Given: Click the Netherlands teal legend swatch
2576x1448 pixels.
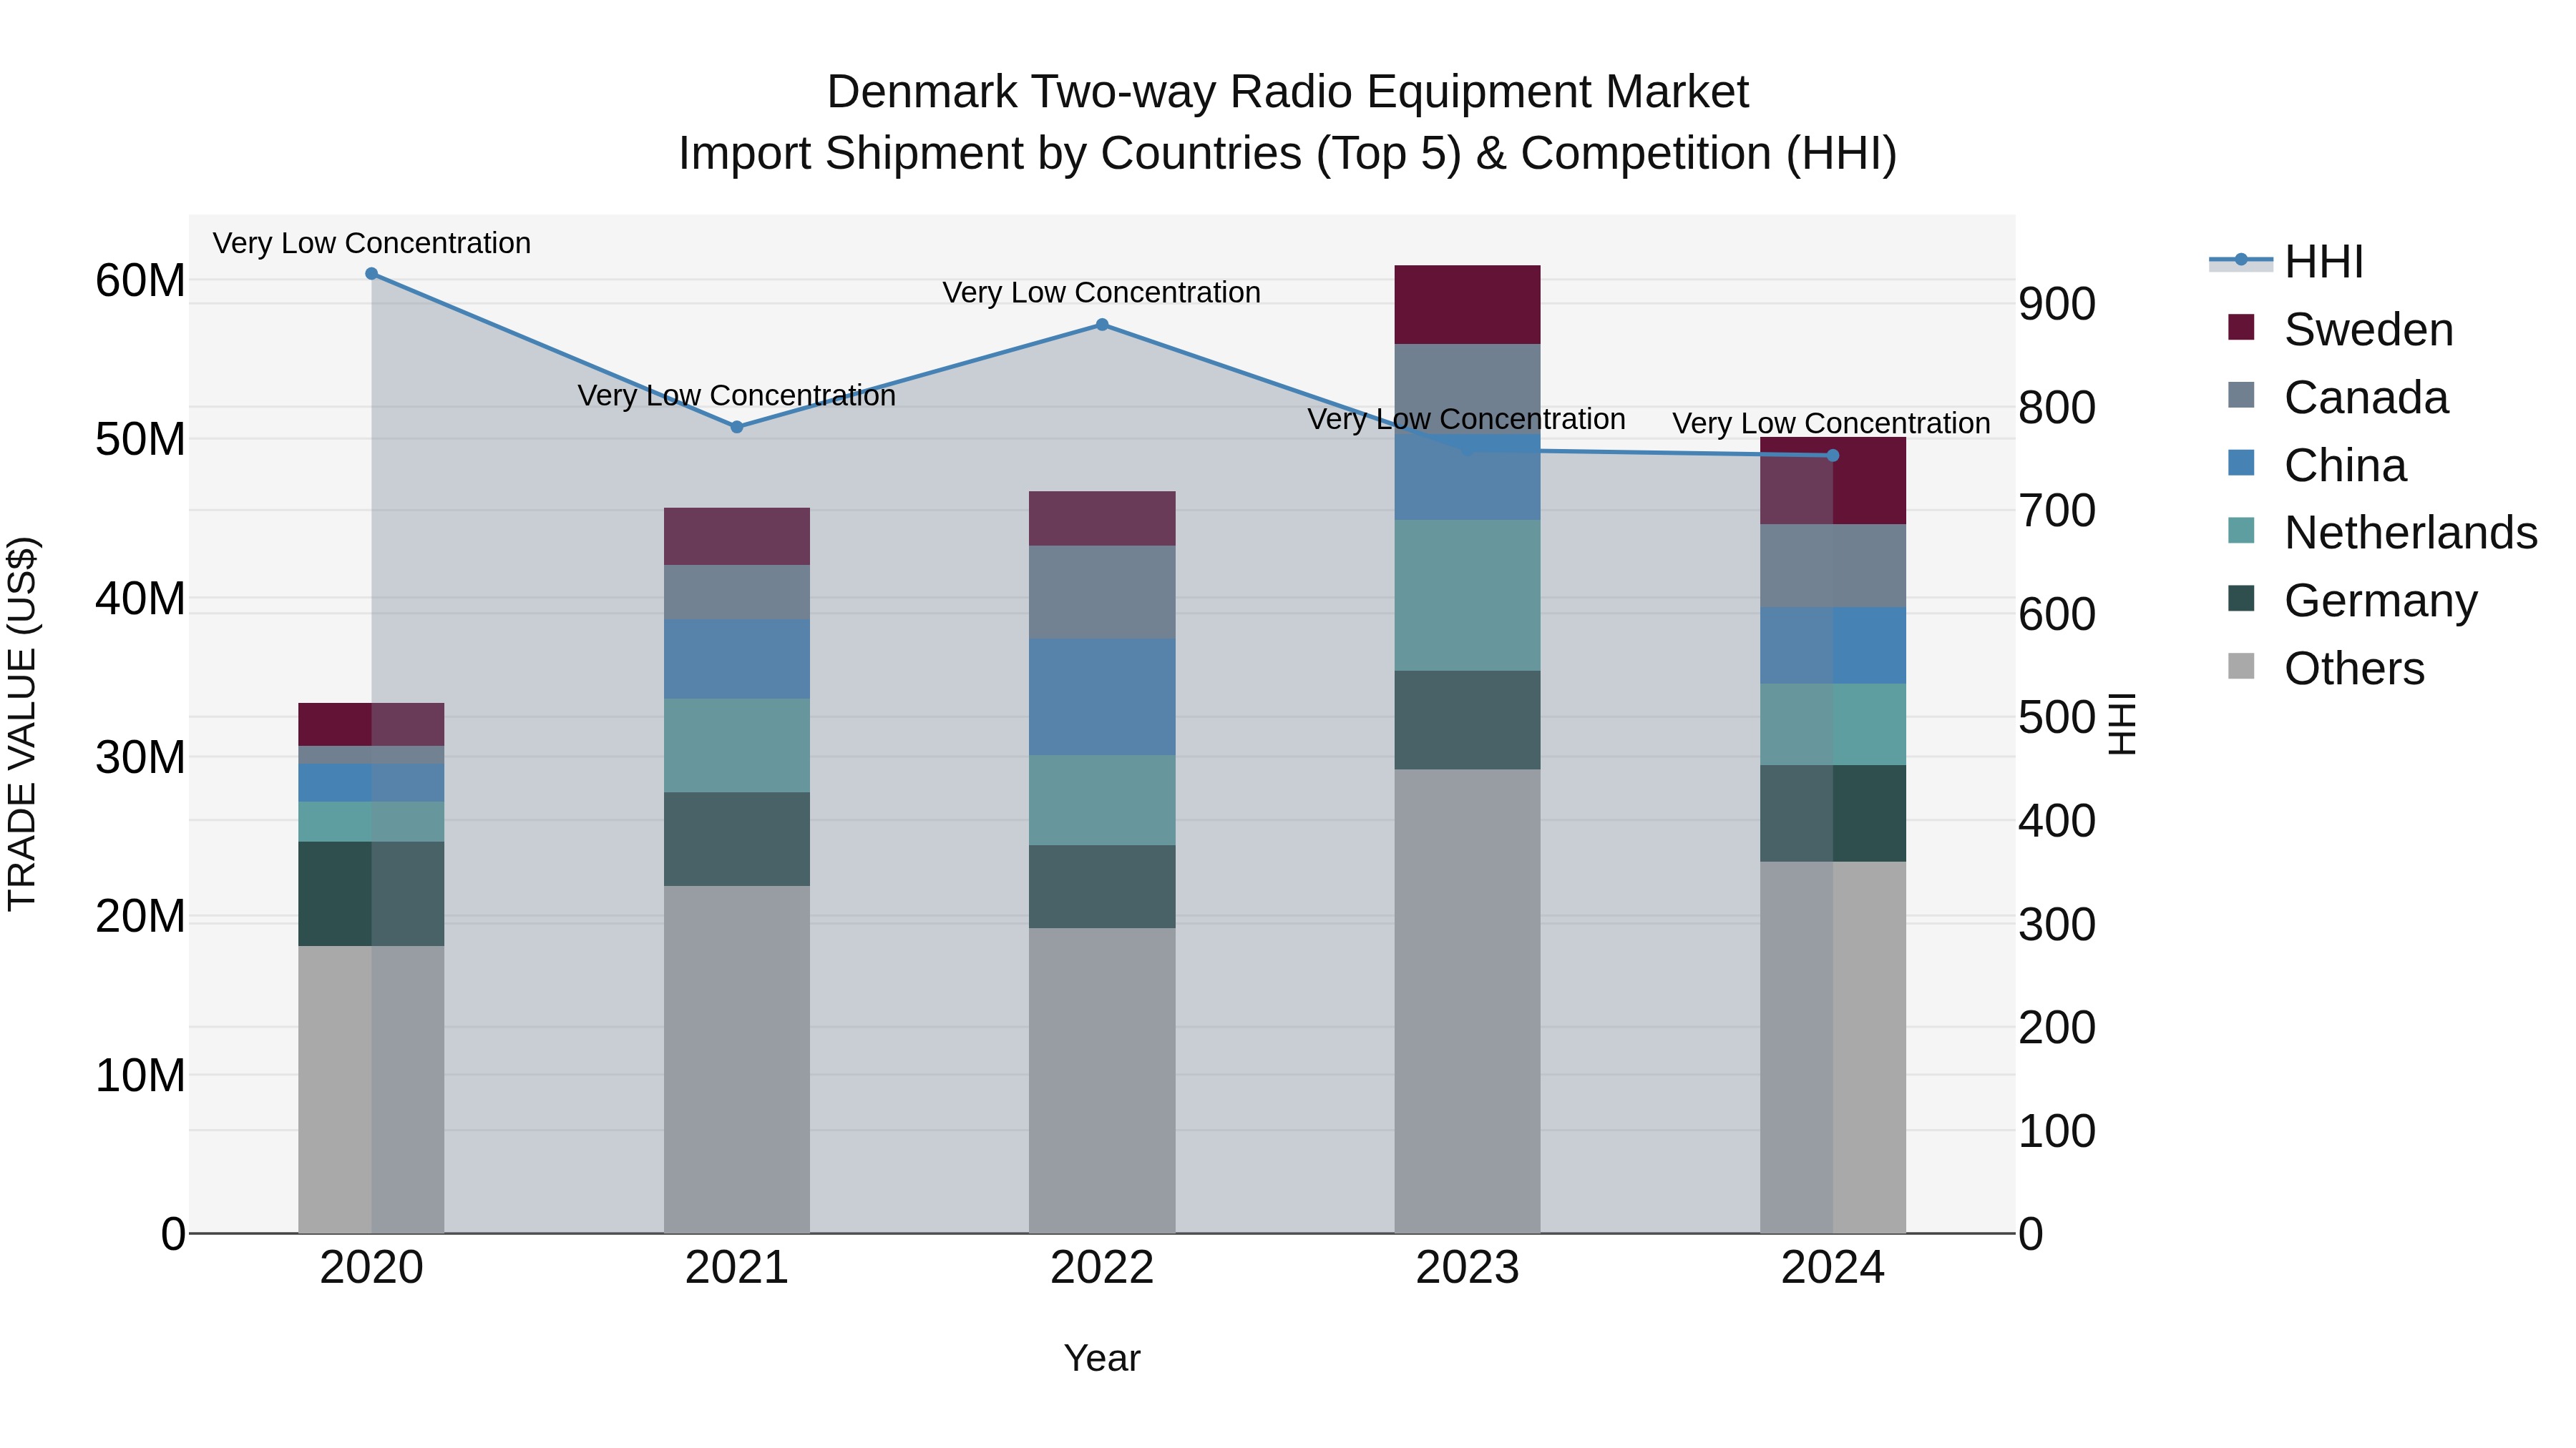Looking at the screenshot, I should (2242, 531).
